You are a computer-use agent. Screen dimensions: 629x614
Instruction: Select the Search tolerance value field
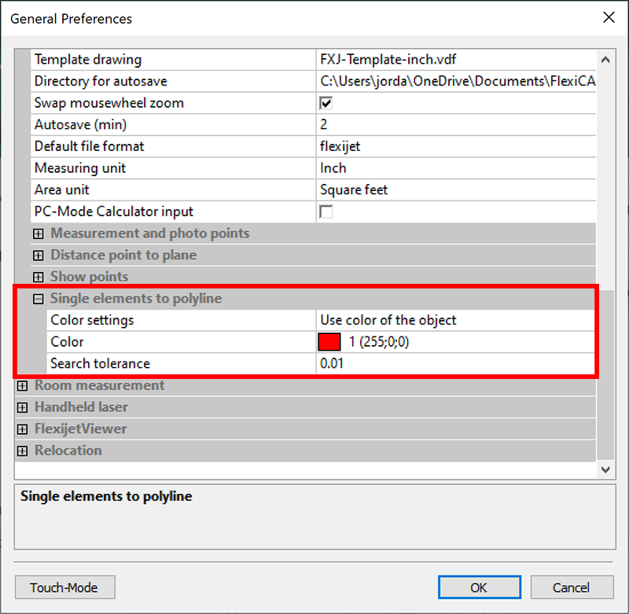393,363
